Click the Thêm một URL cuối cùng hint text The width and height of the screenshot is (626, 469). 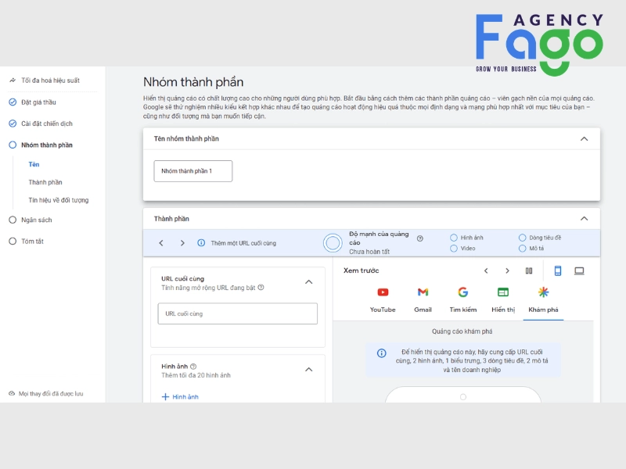coord(243,243)
